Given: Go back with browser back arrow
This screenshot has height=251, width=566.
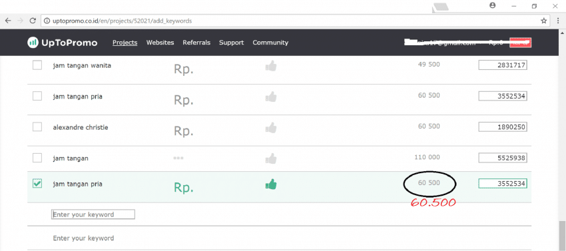Looking at the screenshot, I should tap(8, 21).
